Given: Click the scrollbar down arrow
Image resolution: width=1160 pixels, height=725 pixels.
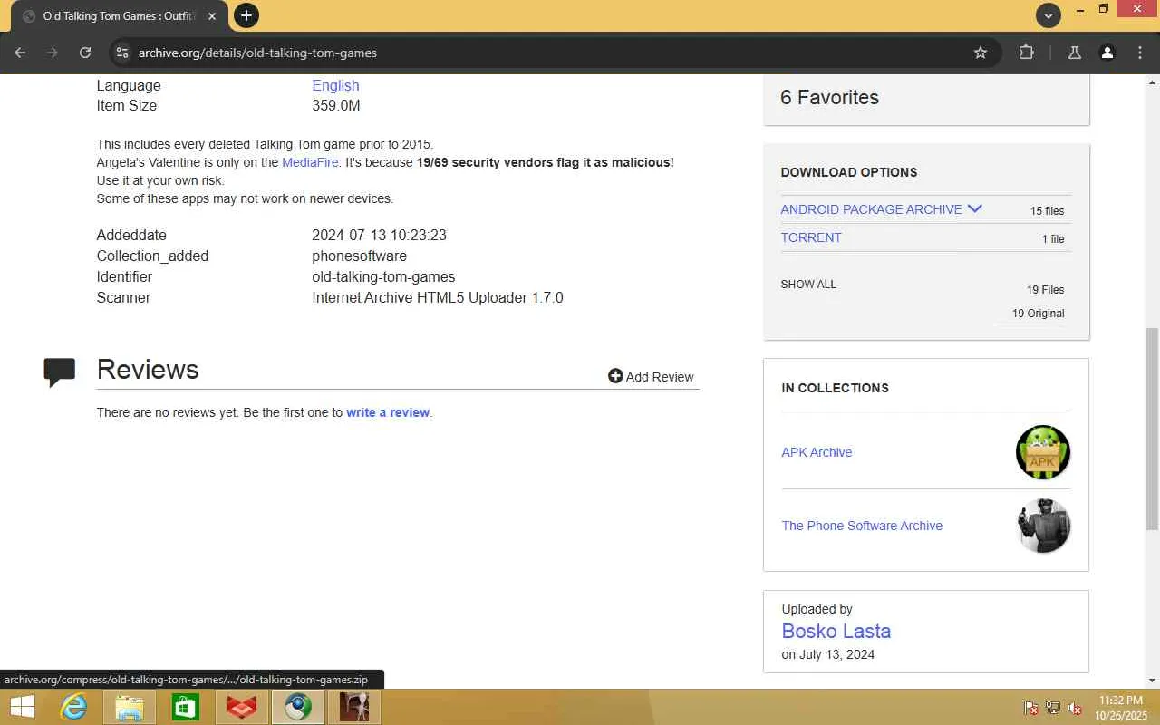Looking at the screenshot, I should [x=1152, y=681].
